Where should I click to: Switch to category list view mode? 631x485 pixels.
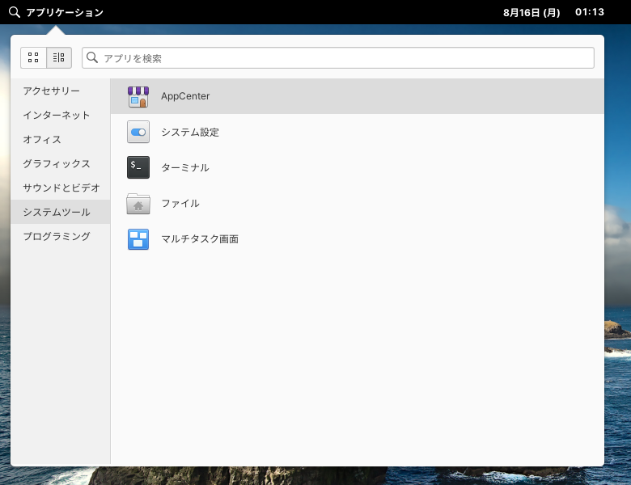click(x=59, y=57)
